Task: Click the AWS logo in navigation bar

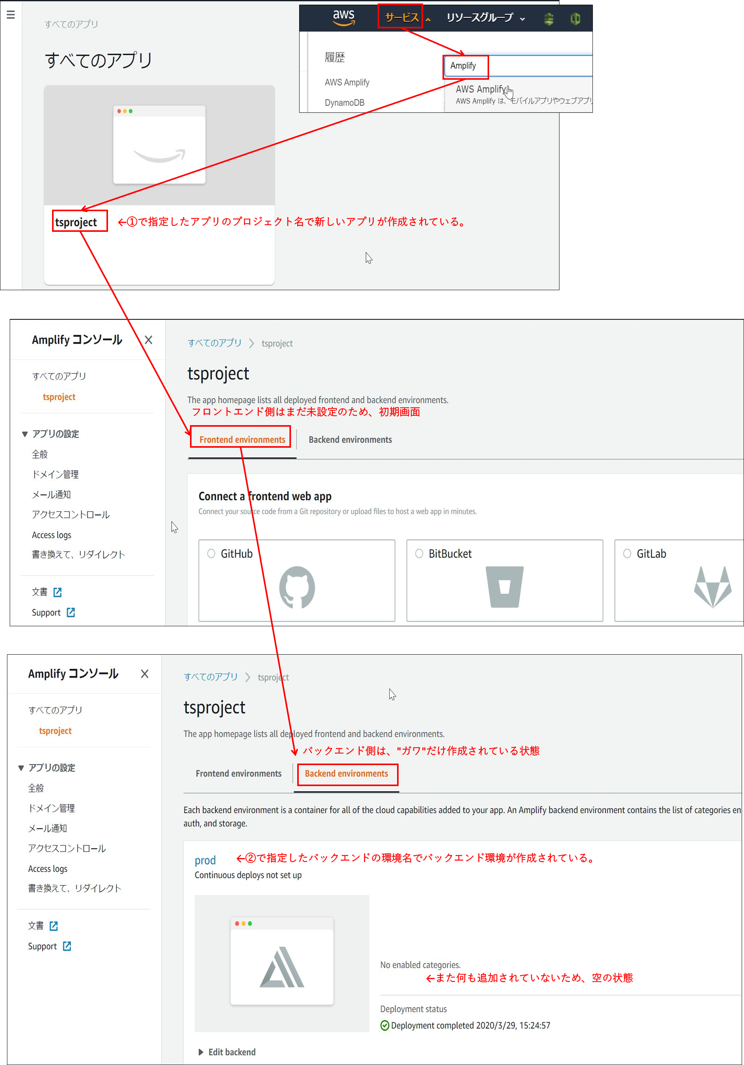Action: click(x=344, y=18)
